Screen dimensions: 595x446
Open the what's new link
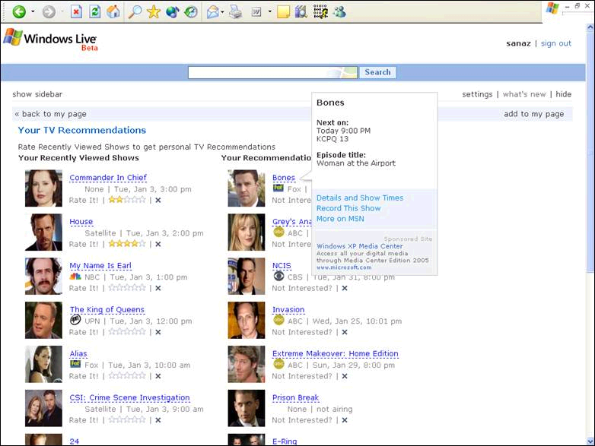(524, 94)
